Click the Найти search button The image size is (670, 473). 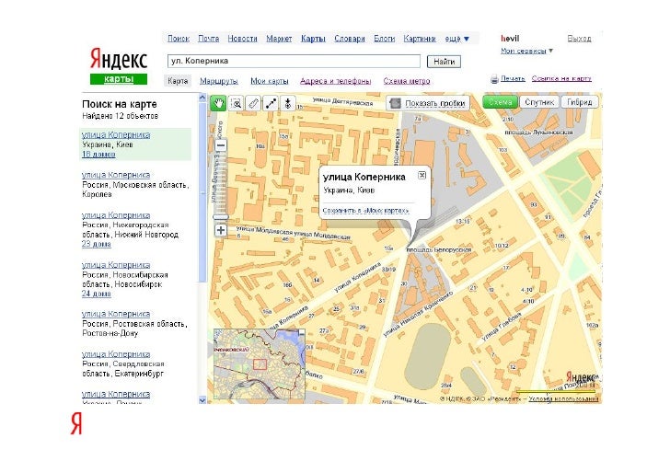444,62
